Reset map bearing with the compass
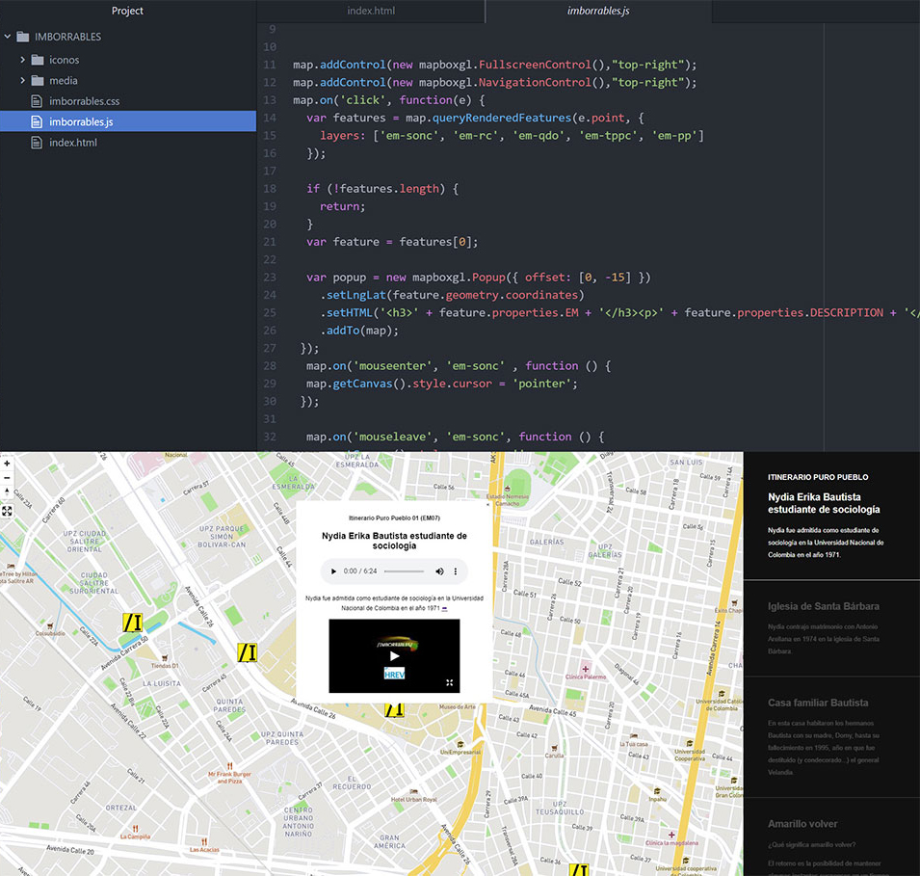 click(7, 492)
